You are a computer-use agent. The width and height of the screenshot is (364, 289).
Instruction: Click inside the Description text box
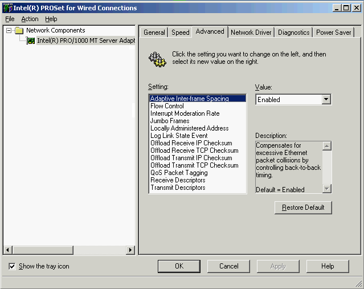(289, 167)
